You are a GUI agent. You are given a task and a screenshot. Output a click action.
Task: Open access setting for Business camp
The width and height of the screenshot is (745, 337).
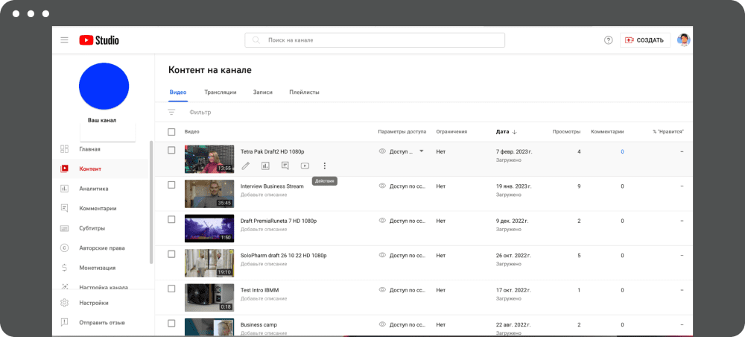click(408, 324)
